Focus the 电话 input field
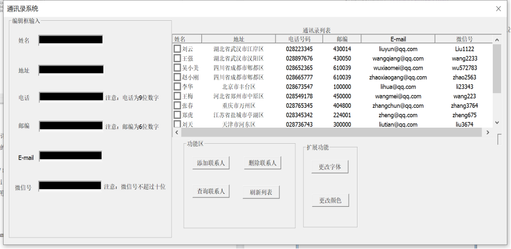The width and height of the screenshot is (511, 249). click(x=72, y=97)
